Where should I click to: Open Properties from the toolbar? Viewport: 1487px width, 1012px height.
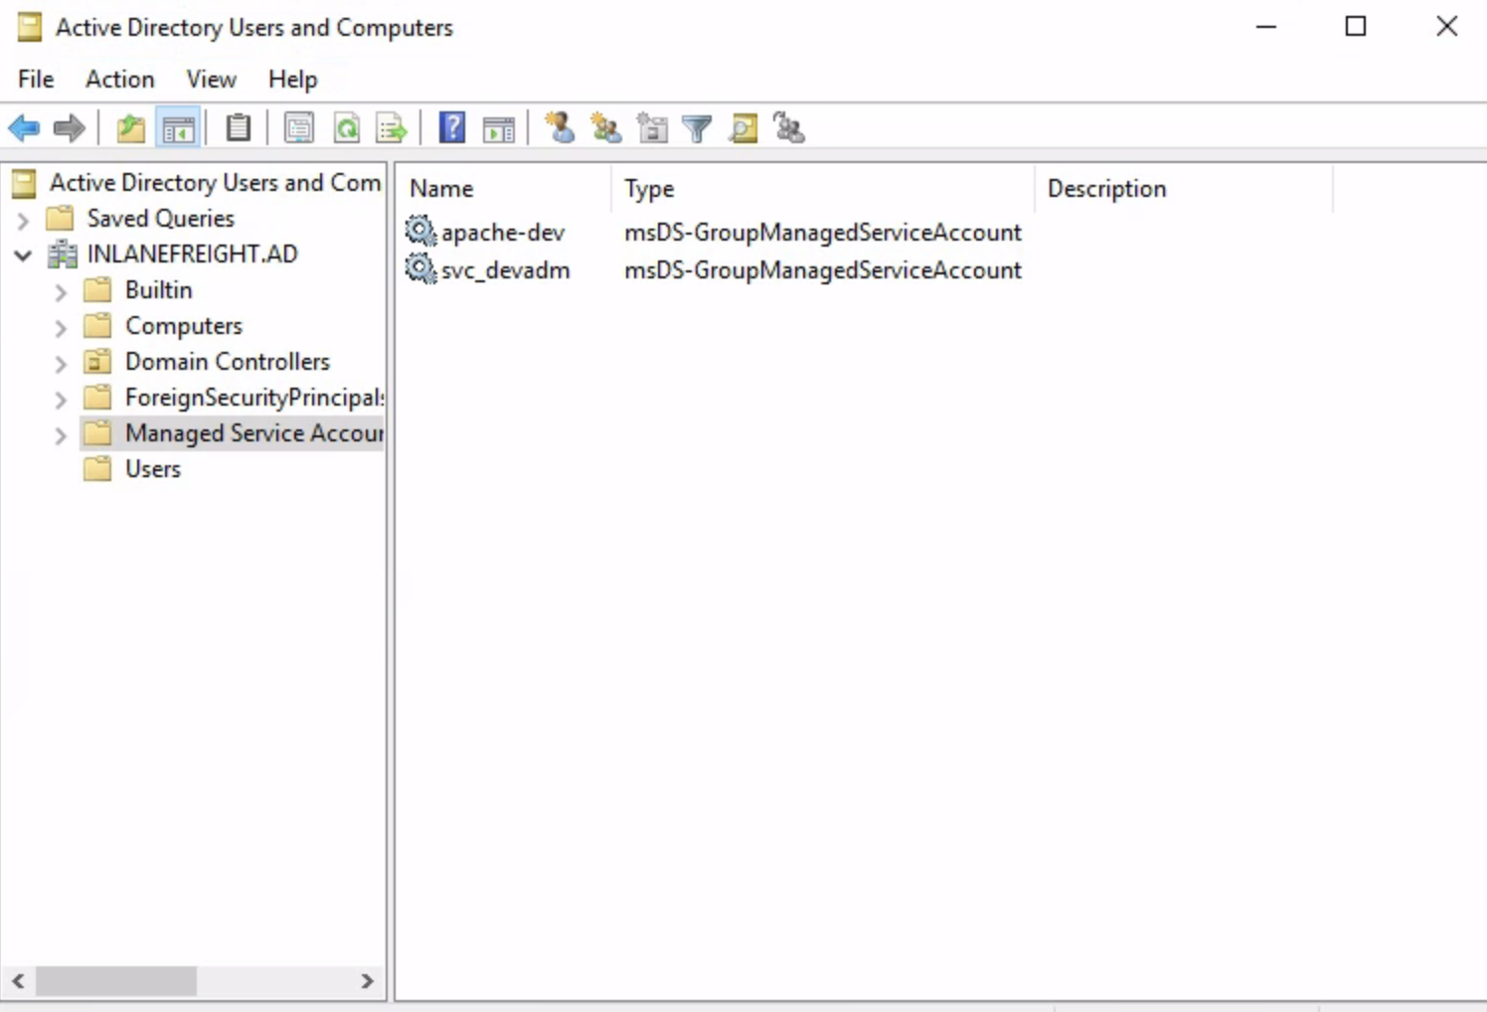pyautogui.click(x=298, y=128)
